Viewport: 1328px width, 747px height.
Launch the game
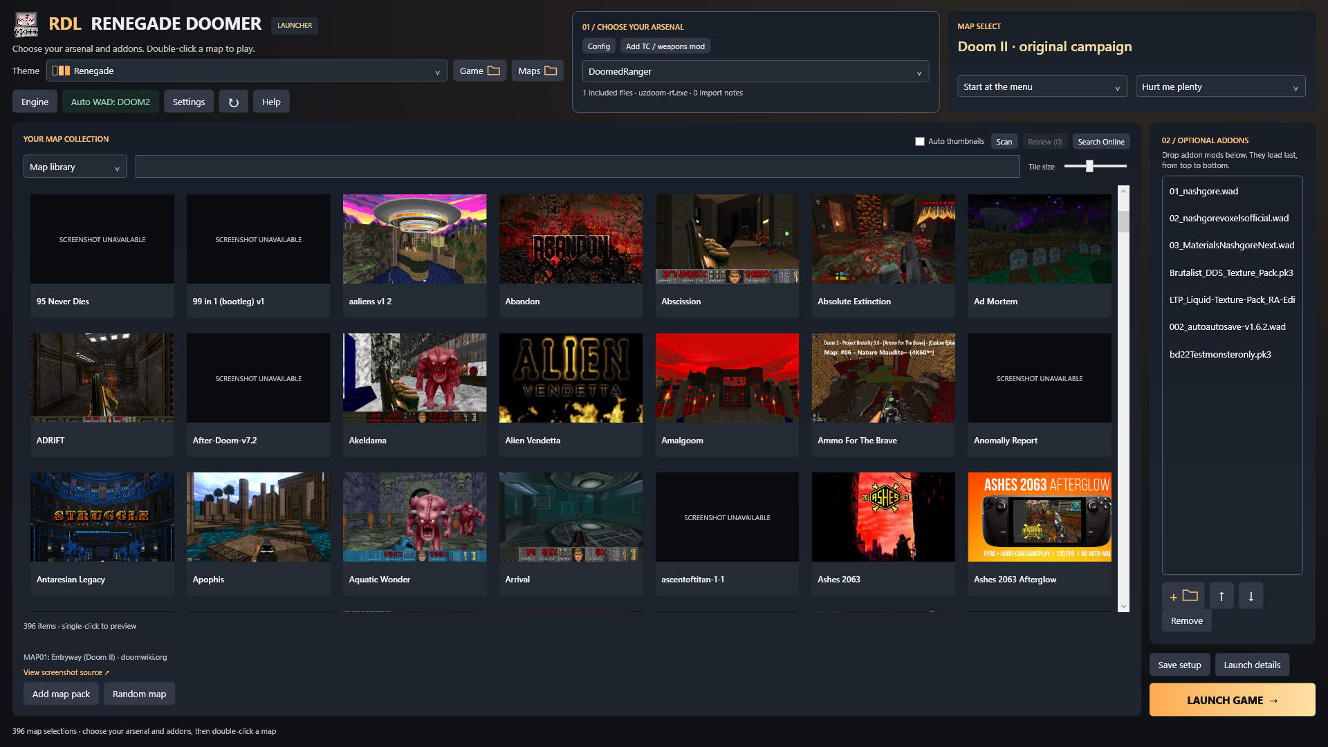tap(1233, 700)
